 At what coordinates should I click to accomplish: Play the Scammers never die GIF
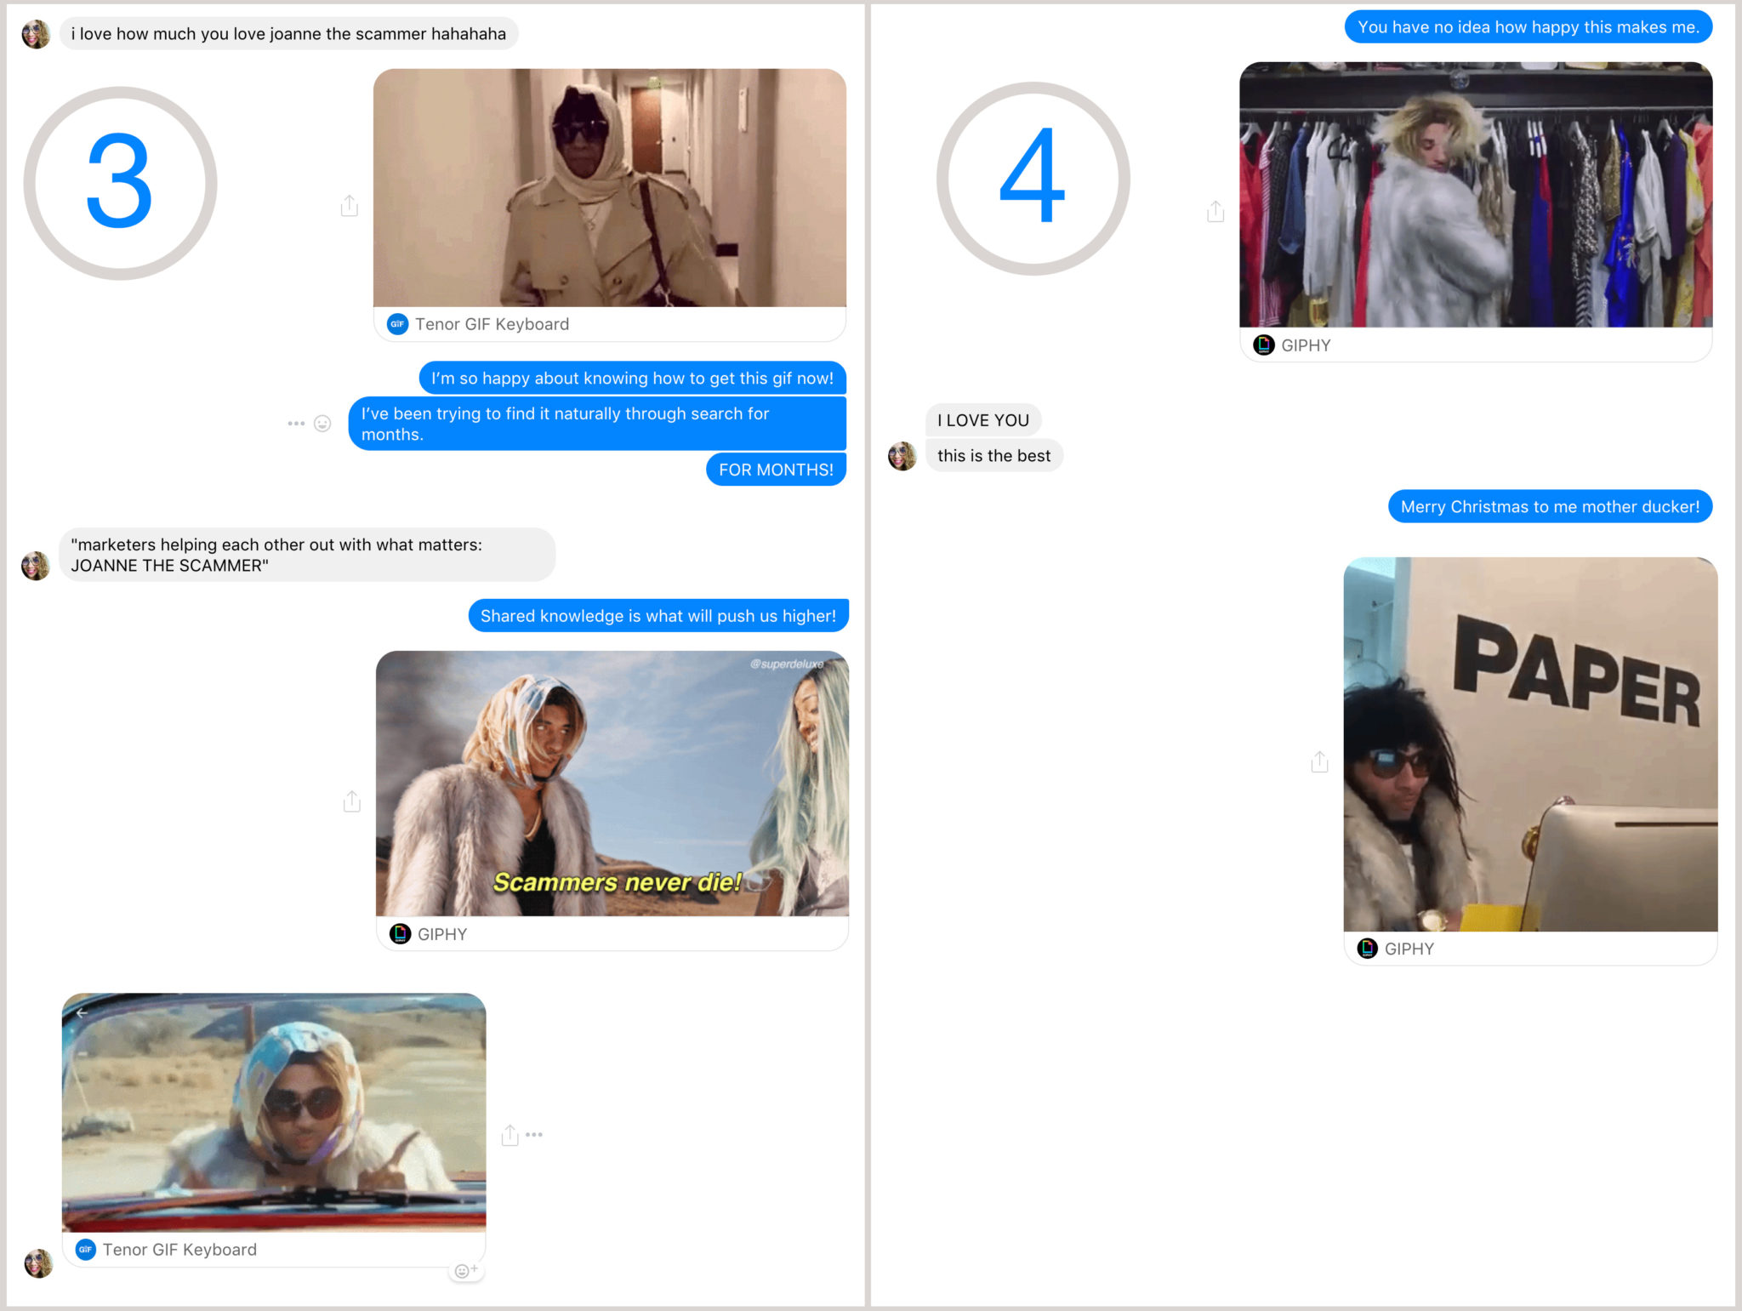[x=612, y=784]
